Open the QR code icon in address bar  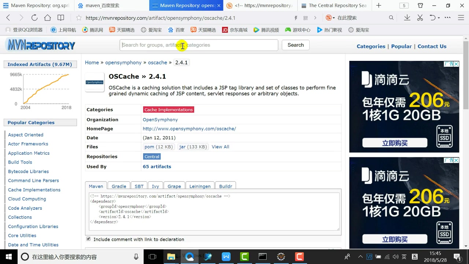pyautogui.click(x=306, y=18)
